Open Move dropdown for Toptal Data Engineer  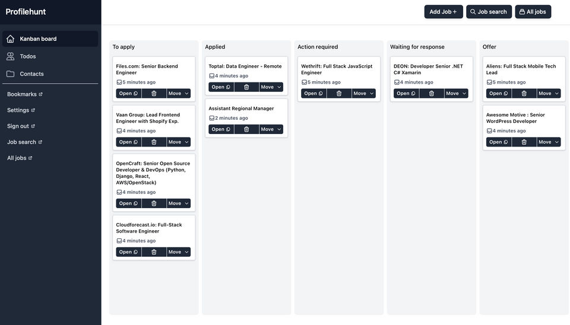pyautogui.click(x=271, y=87)
